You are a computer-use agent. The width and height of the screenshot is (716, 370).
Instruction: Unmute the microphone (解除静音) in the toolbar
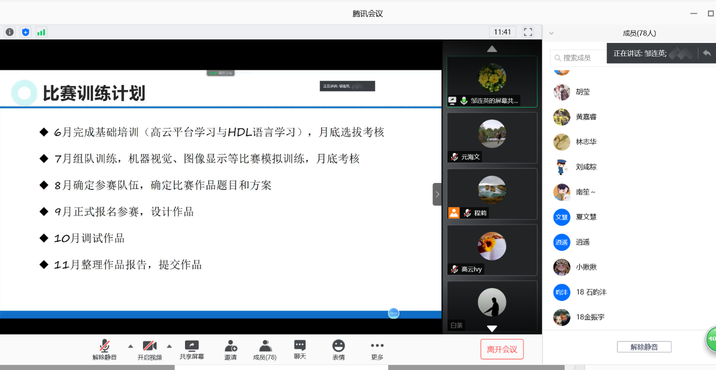(x=104, y=349)
